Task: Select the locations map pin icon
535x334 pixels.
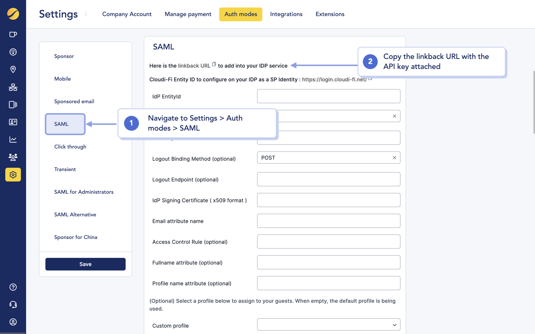Action: (x=13, y=69)
